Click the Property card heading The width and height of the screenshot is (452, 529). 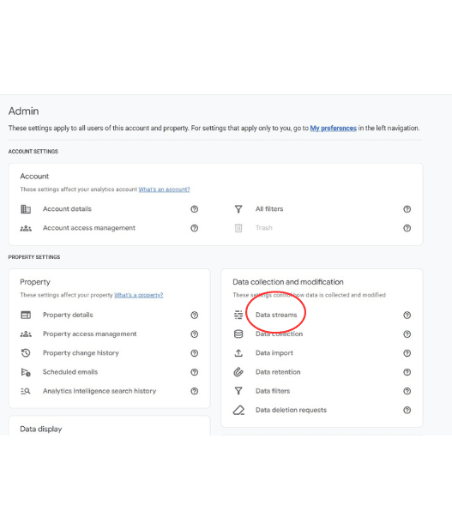35,282
